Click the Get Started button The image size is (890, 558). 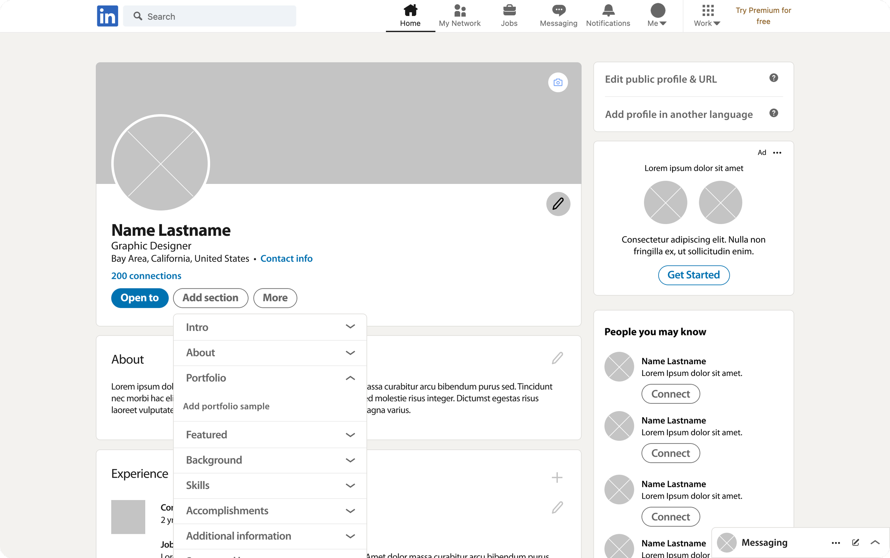tap(693, 275)
